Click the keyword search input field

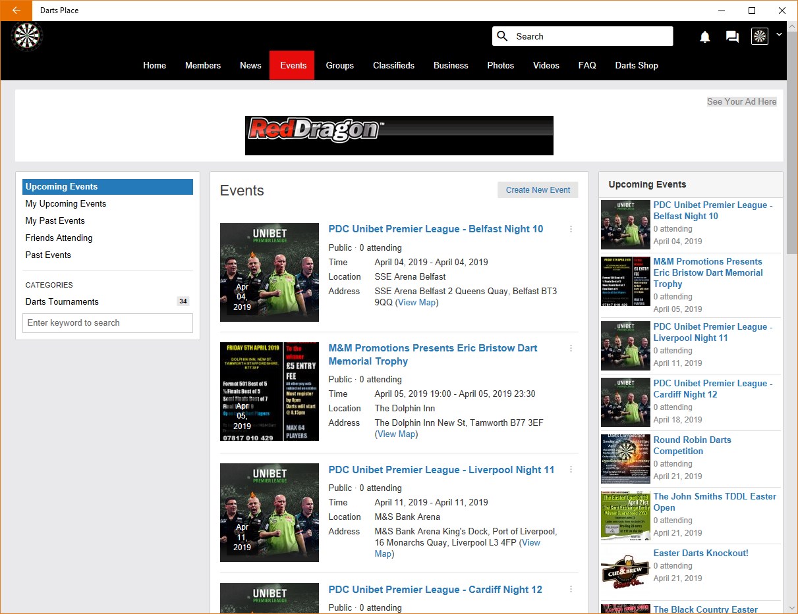107,323
